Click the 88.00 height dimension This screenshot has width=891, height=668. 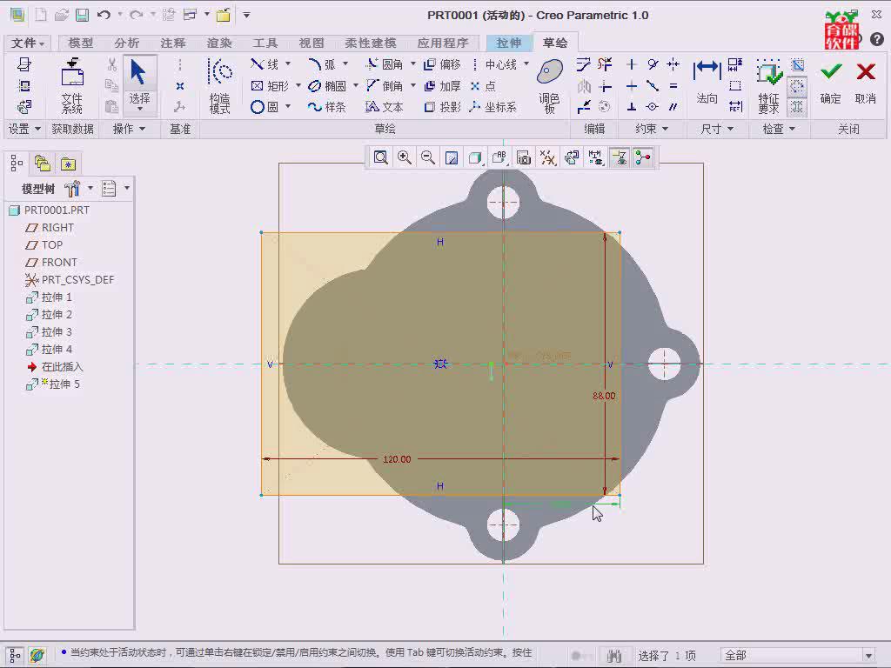click(604, 396)
